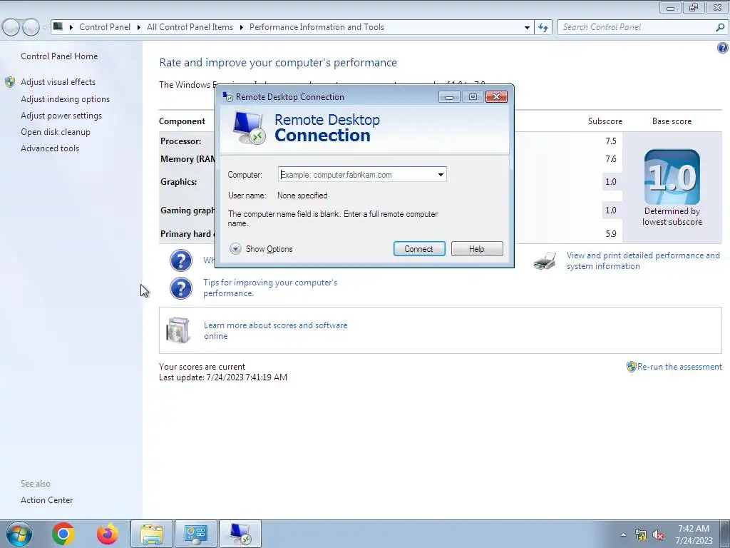Click Re-run the assessment link
Screen dimensions: 730x548
pyautogui.click(x=679, y=367)
